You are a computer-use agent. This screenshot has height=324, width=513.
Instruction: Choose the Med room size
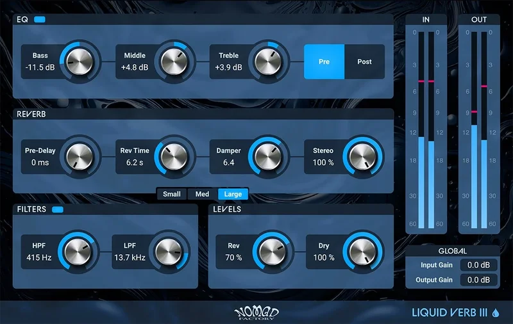[x=202, y=194]
